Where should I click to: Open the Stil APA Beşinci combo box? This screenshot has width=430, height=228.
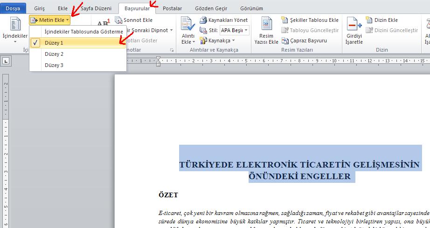235,30
